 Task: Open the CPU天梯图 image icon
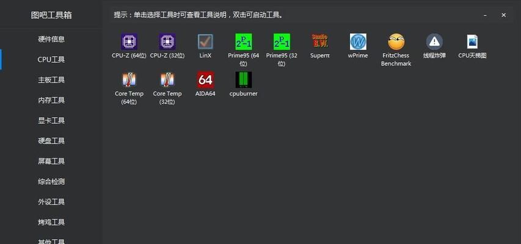[472, 41]
